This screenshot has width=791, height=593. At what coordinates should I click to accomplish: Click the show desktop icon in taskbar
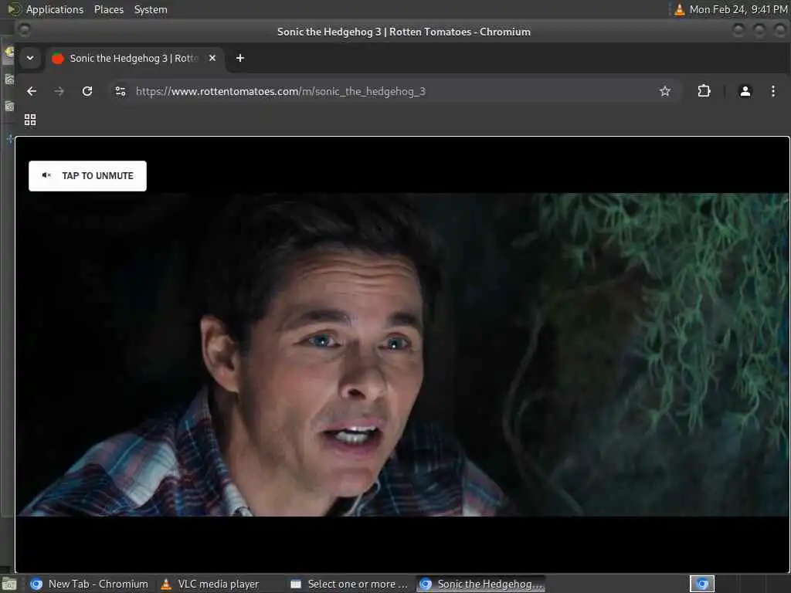9,585
